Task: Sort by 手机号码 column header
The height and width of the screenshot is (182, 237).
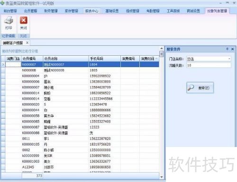Action: [105, 59]
